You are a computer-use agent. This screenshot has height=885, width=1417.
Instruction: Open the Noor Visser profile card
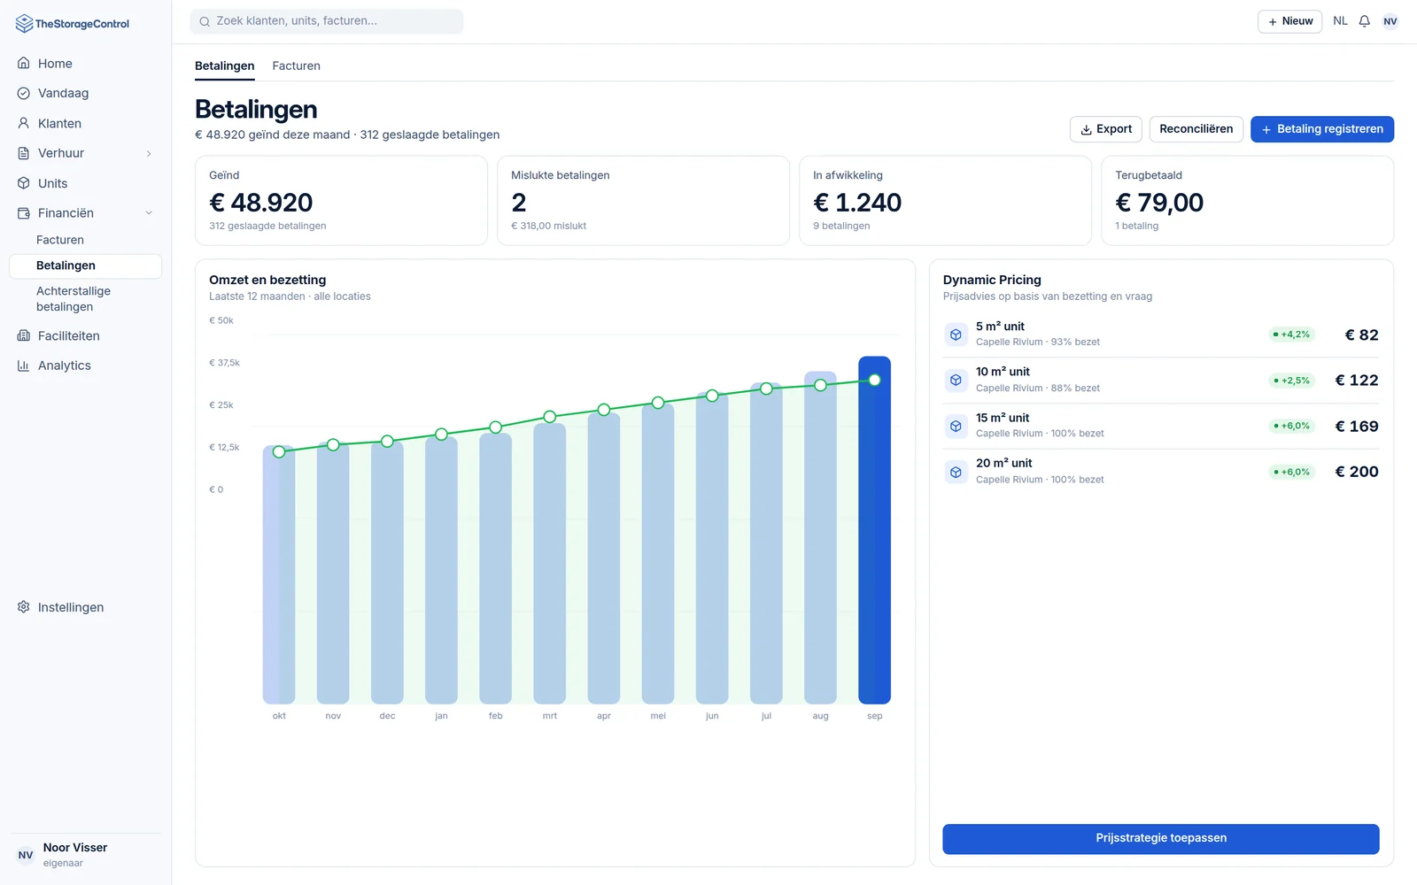pos(85,855)
